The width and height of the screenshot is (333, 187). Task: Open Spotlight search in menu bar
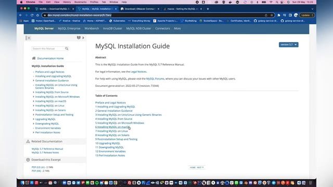[x=277, y=2]
